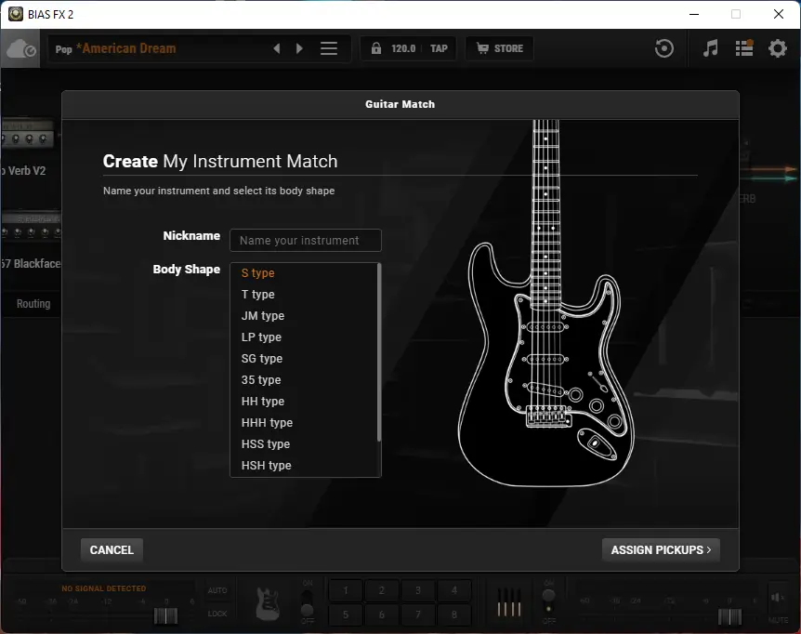Viewport: 801px width, 634px height.
Task: Select scene button 6
Action: (382, 614)
